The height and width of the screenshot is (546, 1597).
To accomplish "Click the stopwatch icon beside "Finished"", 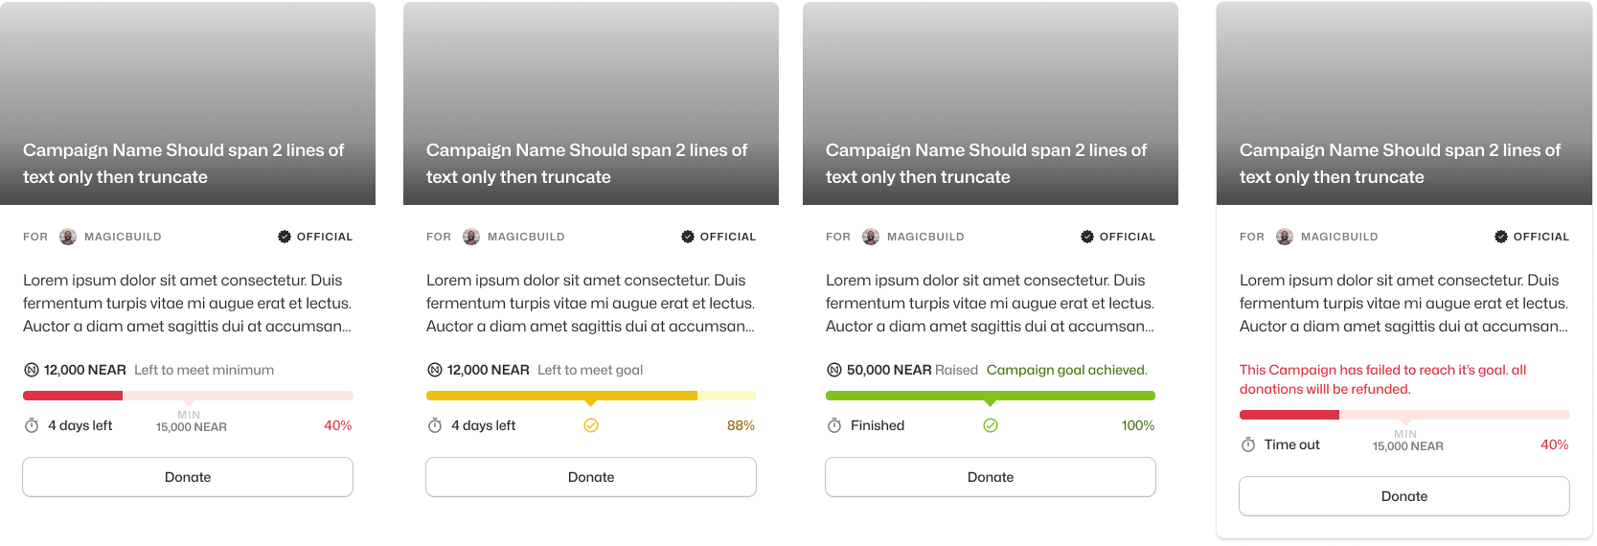I will coord(834,425).
